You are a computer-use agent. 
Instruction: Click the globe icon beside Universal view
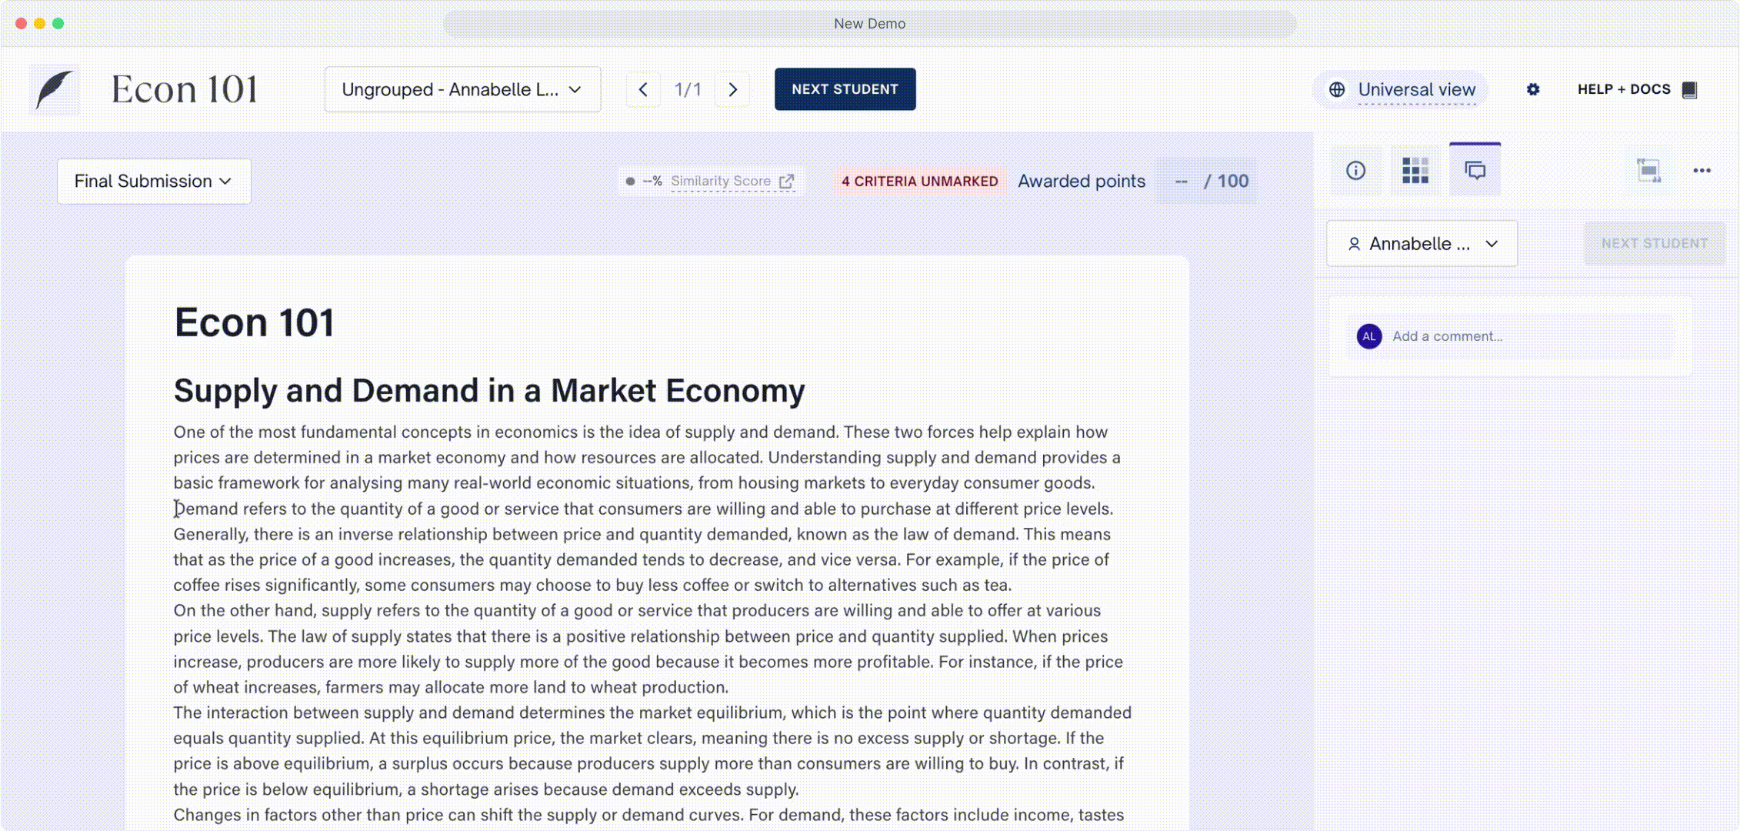coord(1337,89)
